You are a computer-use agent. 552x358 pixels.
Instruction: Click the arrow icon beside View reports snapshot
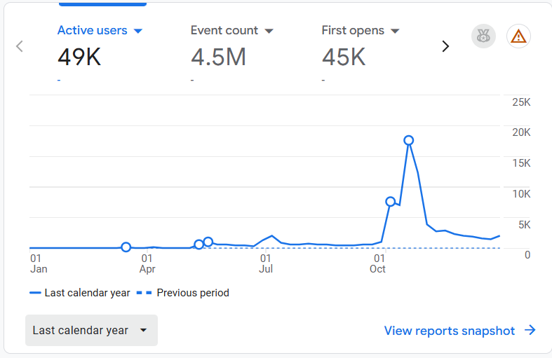point(530,331)
